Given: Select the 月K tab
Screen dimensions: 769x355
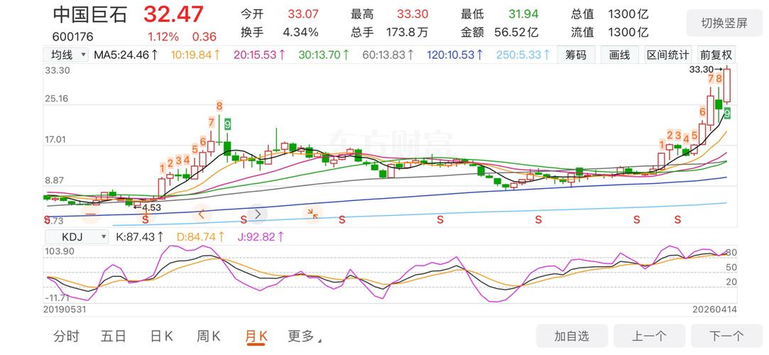Looking at the screenshot, I should (x=256, y=337).
